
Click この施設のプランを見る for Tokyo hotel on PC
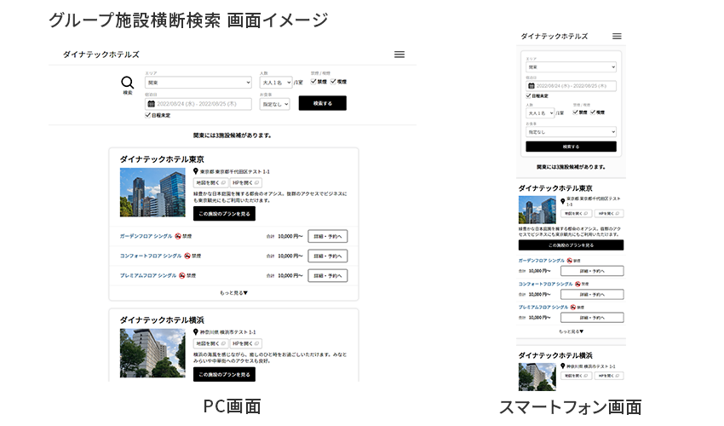[x=224, y=214]
